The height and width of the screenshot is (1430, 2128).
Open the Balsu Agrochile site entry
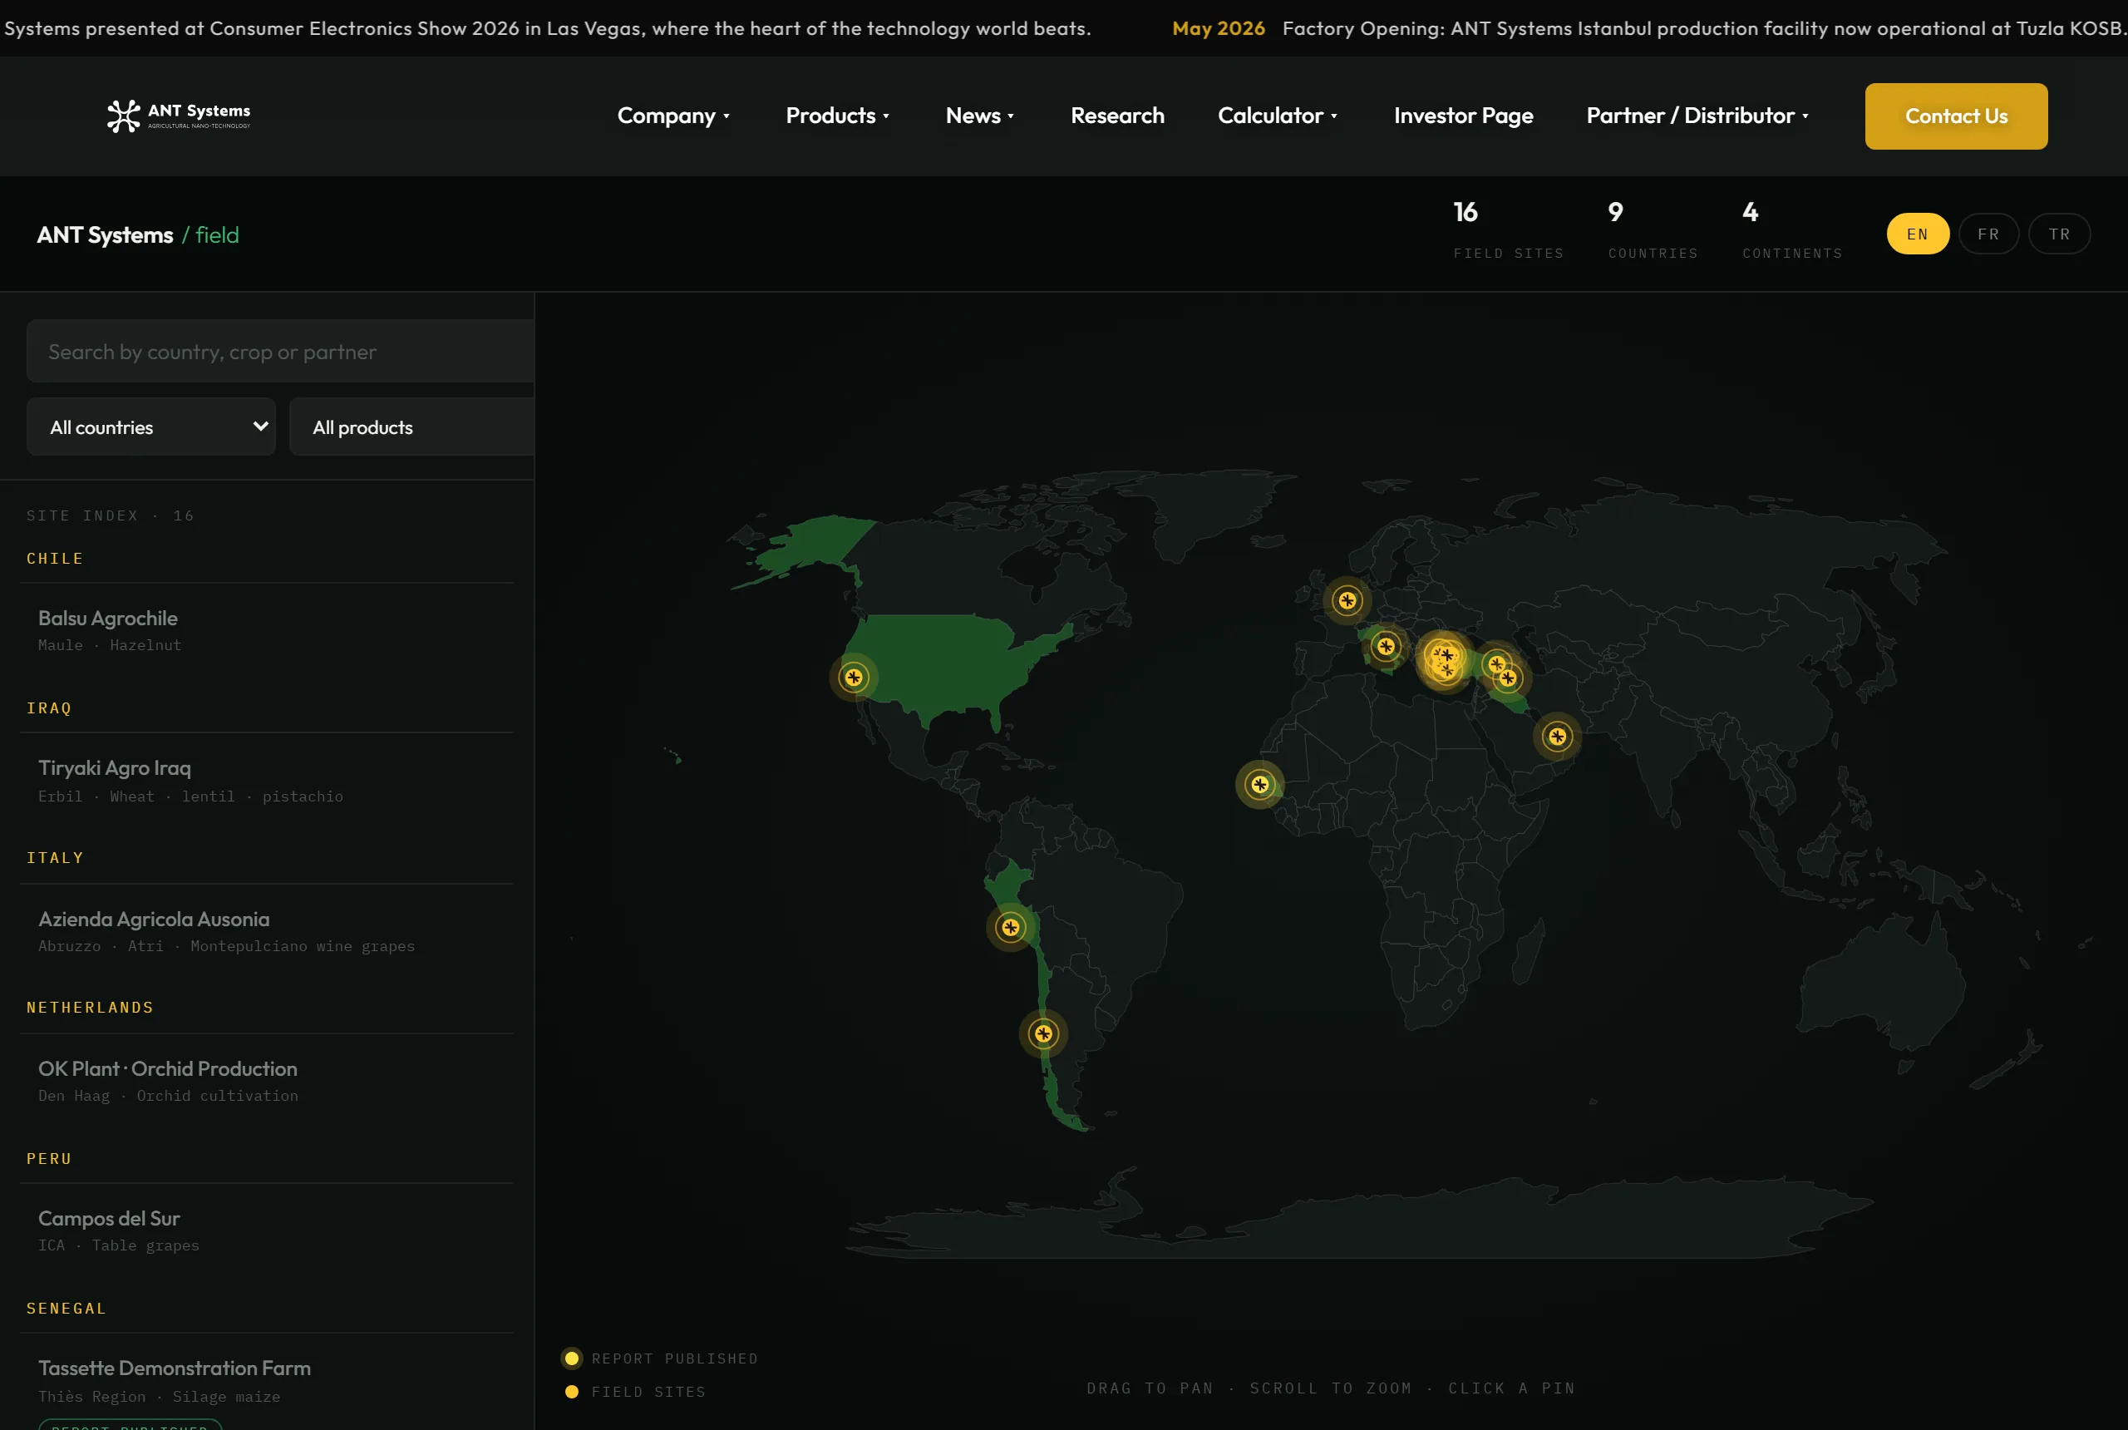[x=266, y=630]
